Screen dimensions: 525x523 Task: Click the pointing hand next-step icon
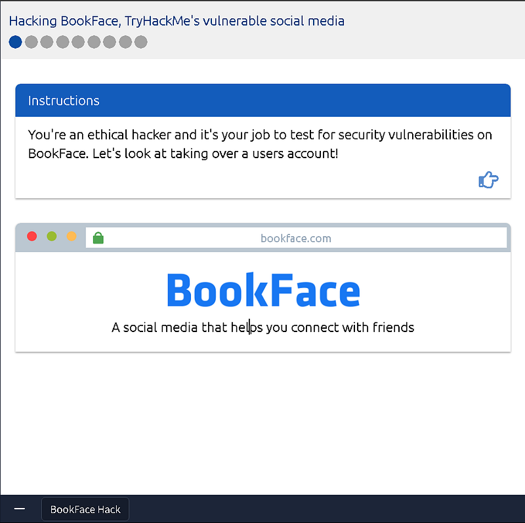click(x=488, y=180)
